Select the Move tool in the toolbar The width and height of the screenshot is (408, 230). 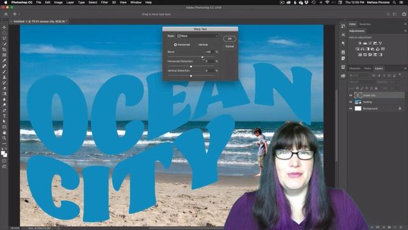(4, 27)
